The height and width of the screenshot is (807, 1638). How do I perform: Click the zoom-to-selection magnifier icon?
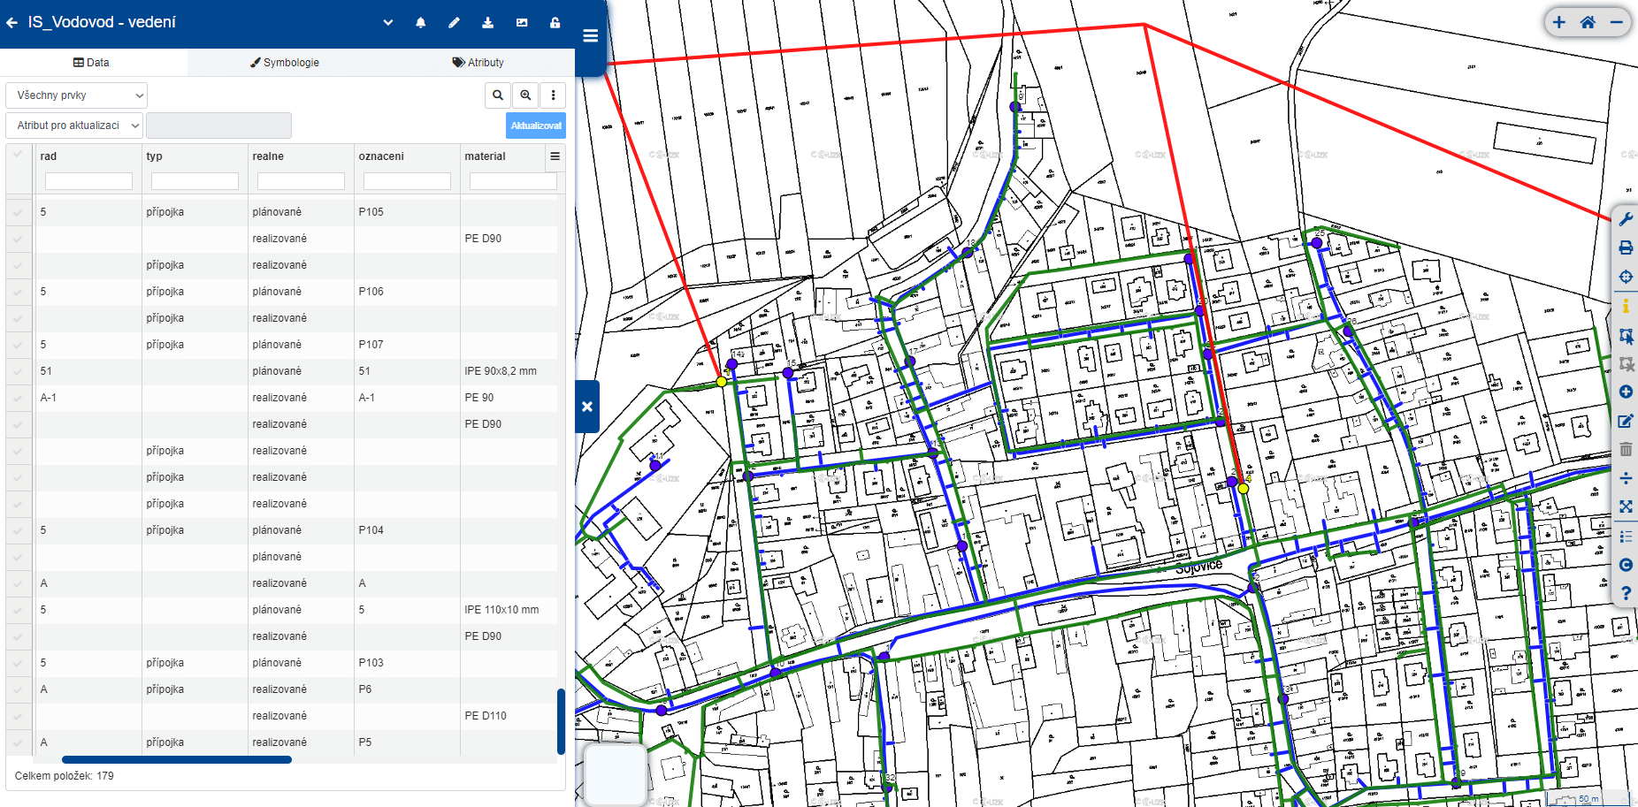525,95
